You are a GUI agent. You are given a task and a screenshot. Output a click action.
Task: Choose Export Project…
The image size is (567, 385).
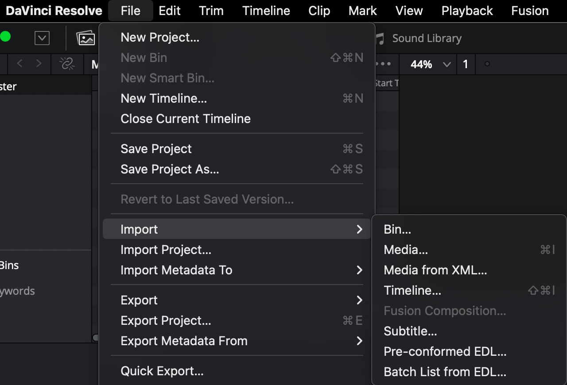237,320
